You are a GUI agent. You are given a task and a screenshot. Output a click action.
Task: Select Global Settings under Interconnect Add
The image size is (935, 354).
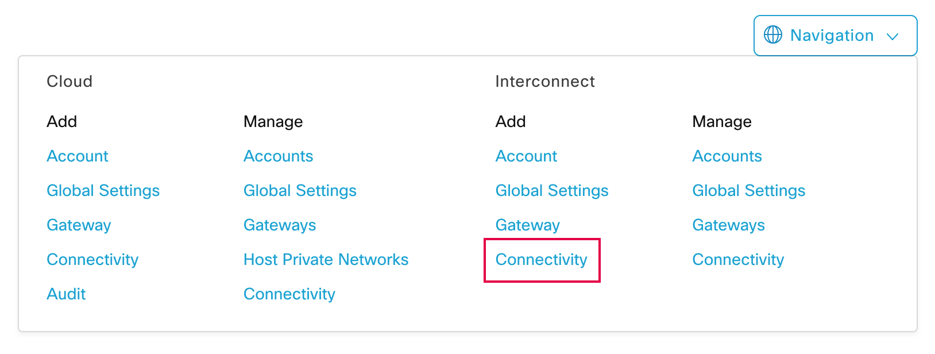pos(552,190)
